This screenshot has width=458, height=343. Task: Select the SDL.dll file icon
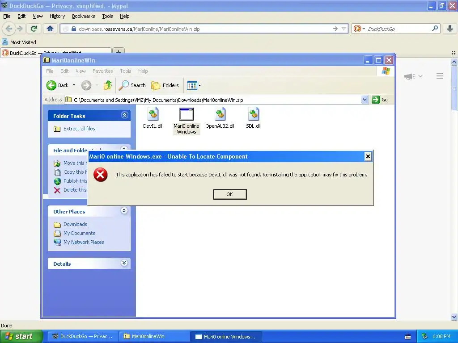(x=254, y=114)
